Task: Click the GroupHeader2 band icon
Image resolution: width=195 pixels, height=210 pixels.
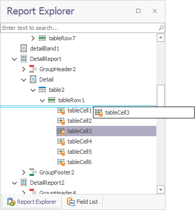Action: [33, 69]
